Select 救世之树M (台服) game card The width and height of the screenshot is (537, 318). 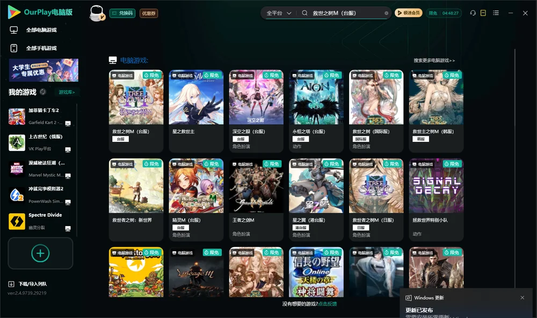pos(136,111)
